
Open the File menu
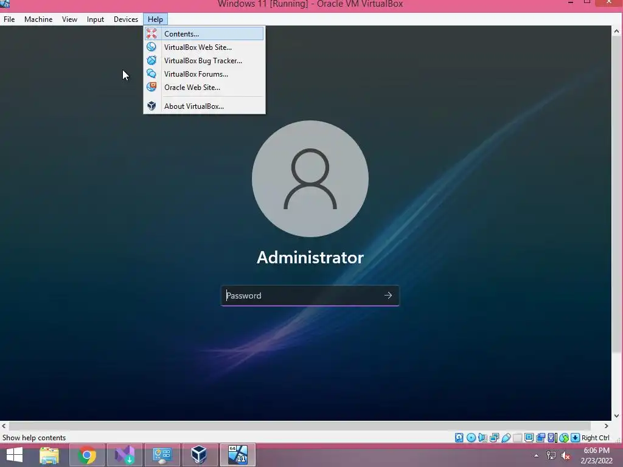9,19
